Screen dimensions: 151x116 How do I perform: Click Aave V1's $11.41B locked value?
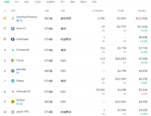point(142,27)
